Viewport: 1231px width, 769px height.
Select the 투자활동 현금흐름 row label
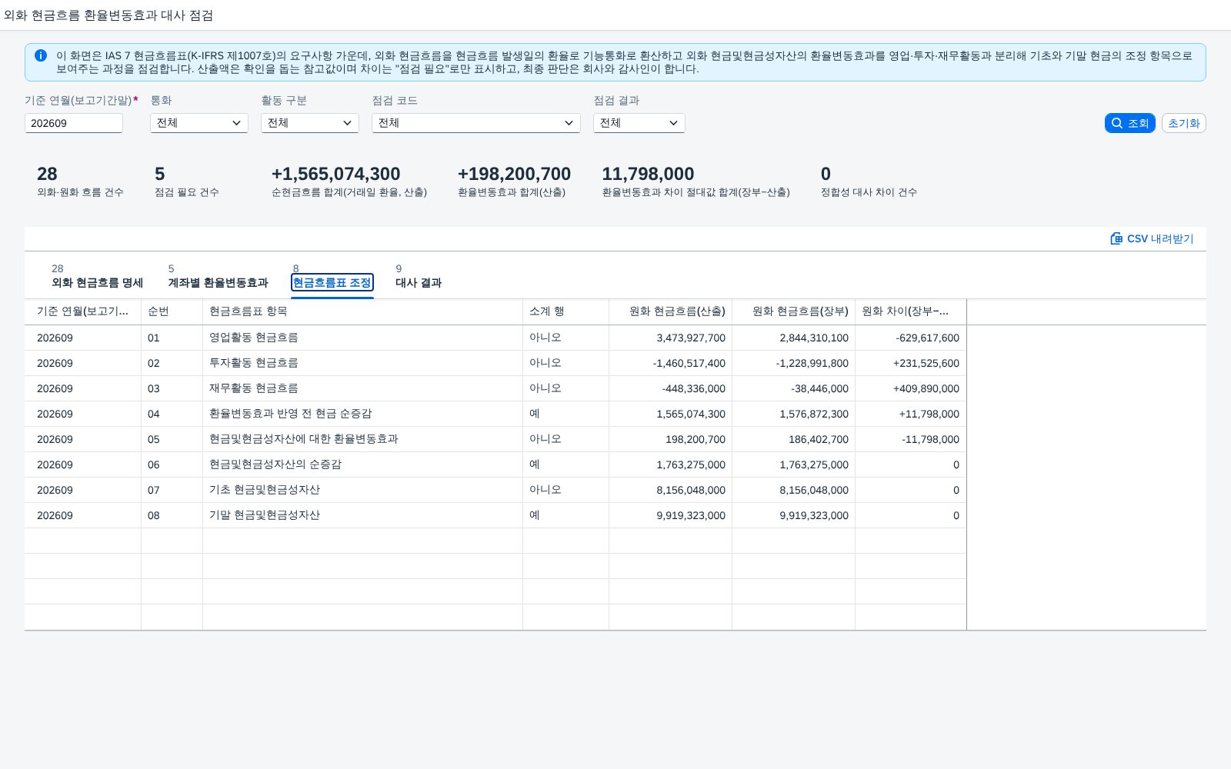pos(254,363)
